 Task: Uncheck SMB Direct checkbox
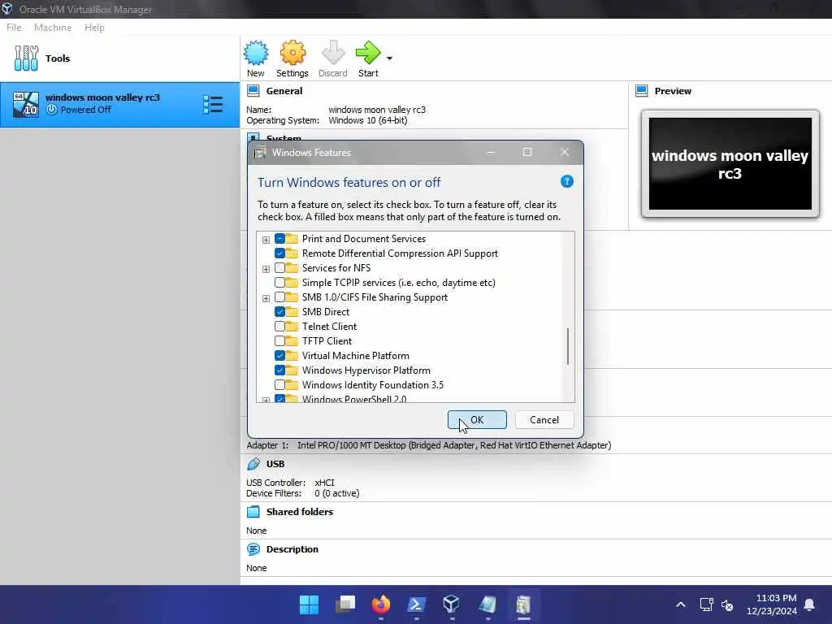279,311
